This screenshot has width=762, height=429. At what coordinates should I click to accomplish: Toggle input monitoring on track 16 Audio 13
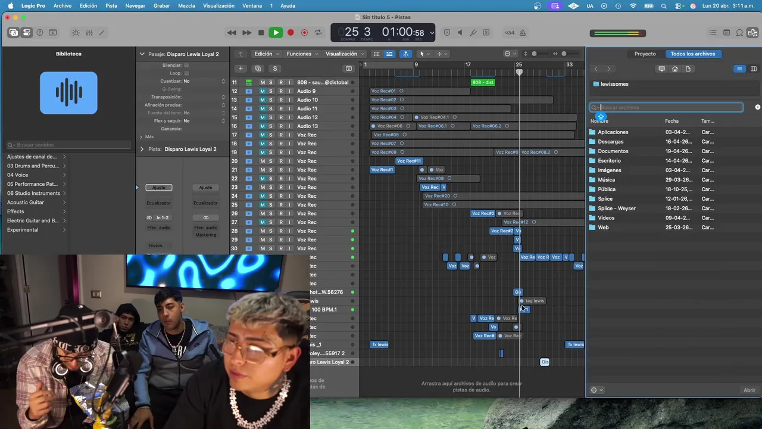point(289,126)
